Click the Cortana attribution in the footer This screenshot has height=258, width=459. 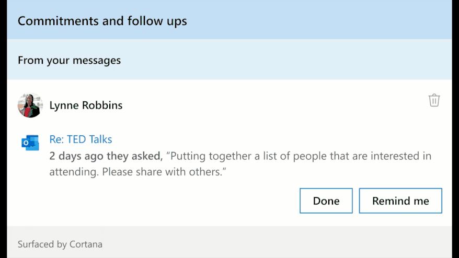(60, 244)
